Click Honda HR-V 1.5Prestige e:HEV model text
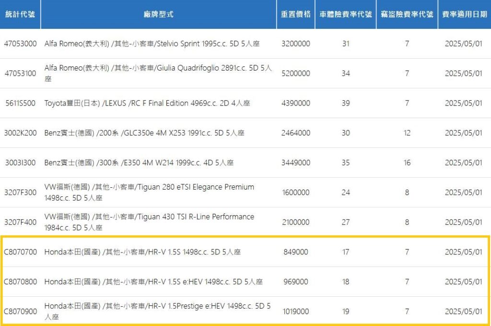Image resolution: width=491 pixels, height=326 pixels. [x=157, y=312]
